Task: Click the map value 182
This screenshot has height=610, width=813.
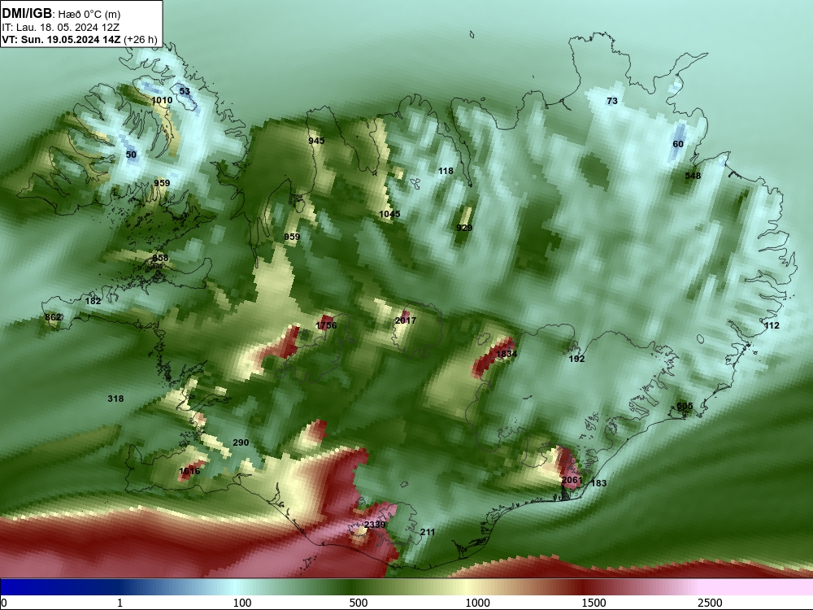Action: [93, 301]
